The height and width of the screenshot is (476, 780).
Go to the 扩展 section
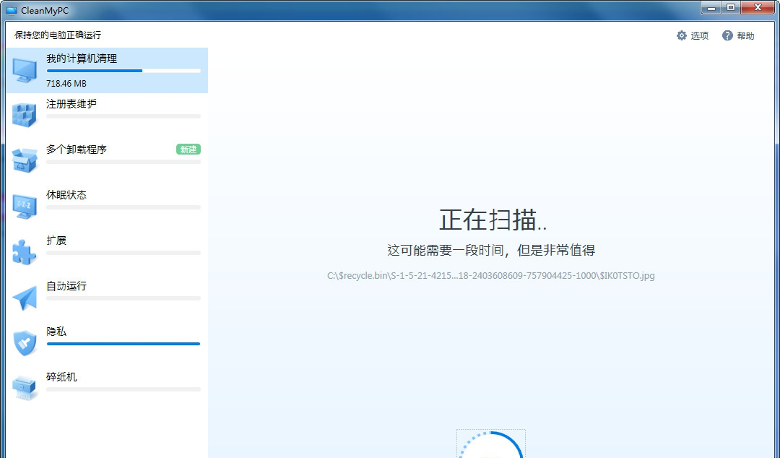pyautogui.click(x=107, y=252)
